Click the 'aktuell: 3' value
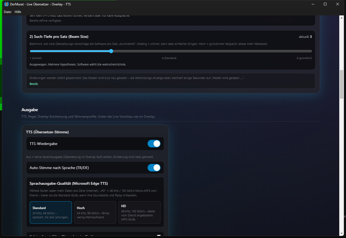 305,37
